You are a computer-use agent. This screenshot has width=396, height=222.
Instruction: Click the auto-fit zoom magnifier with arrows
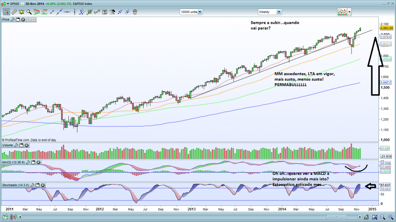click(x=374, y=217)
